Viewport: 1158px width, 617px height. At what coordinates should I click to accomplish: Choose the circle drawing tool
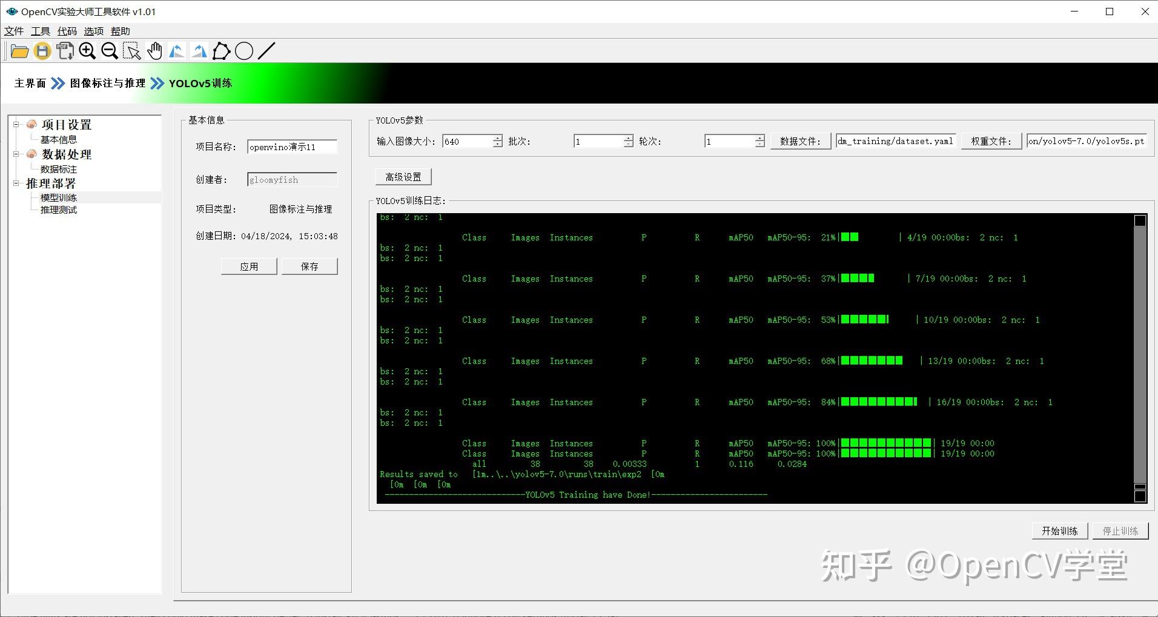click(x=243, y=51)
